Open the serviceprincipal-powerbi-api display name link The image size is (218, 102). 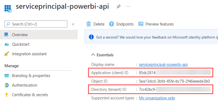[x=163, y=65]
